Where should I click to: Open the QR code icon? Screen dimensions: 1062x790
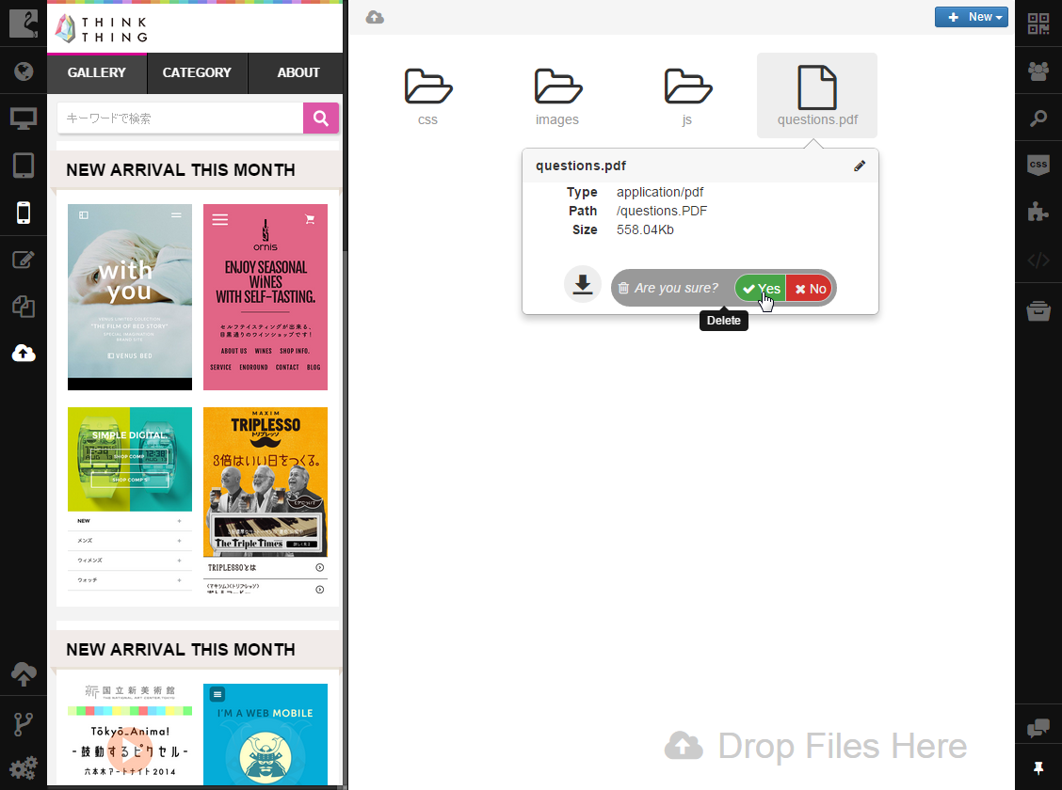(1038, 24)
